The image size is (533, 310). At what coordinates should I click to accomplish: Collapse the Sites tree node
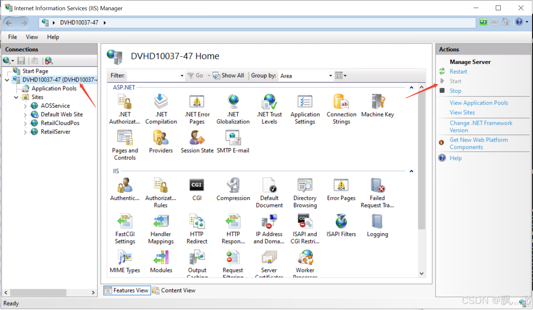pyautogui.click(x=16, y=97)
